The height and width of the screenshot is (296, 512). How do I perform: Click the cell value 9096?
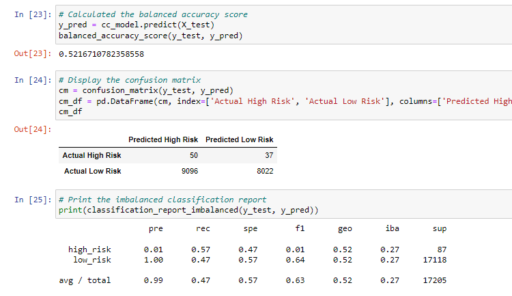190,171
